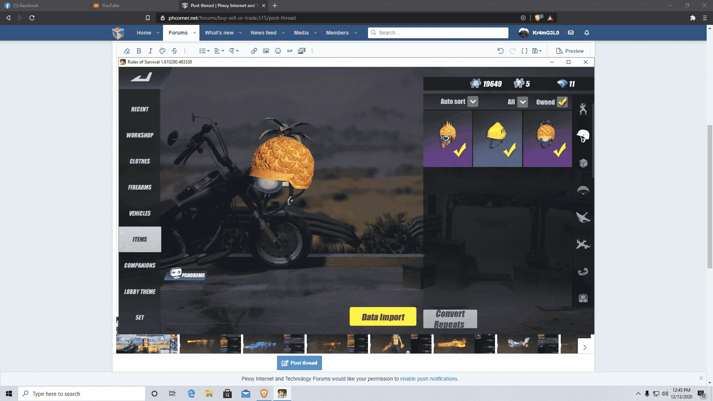Open the inbox envelope icon
The width and height of the screenshot is (713, 401).
pos(571,33)
